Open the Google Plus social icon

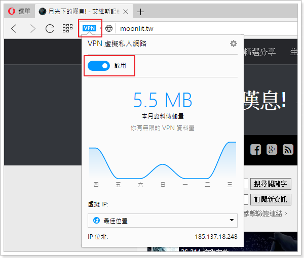coord(272,149)
